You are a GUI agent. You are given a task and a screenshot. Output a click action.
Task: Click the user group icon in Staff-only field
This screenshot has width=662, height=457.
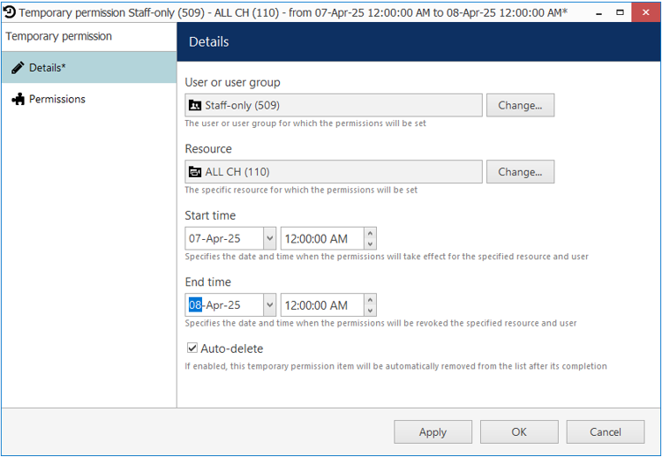pyautogui.click(x=195, y=105)
